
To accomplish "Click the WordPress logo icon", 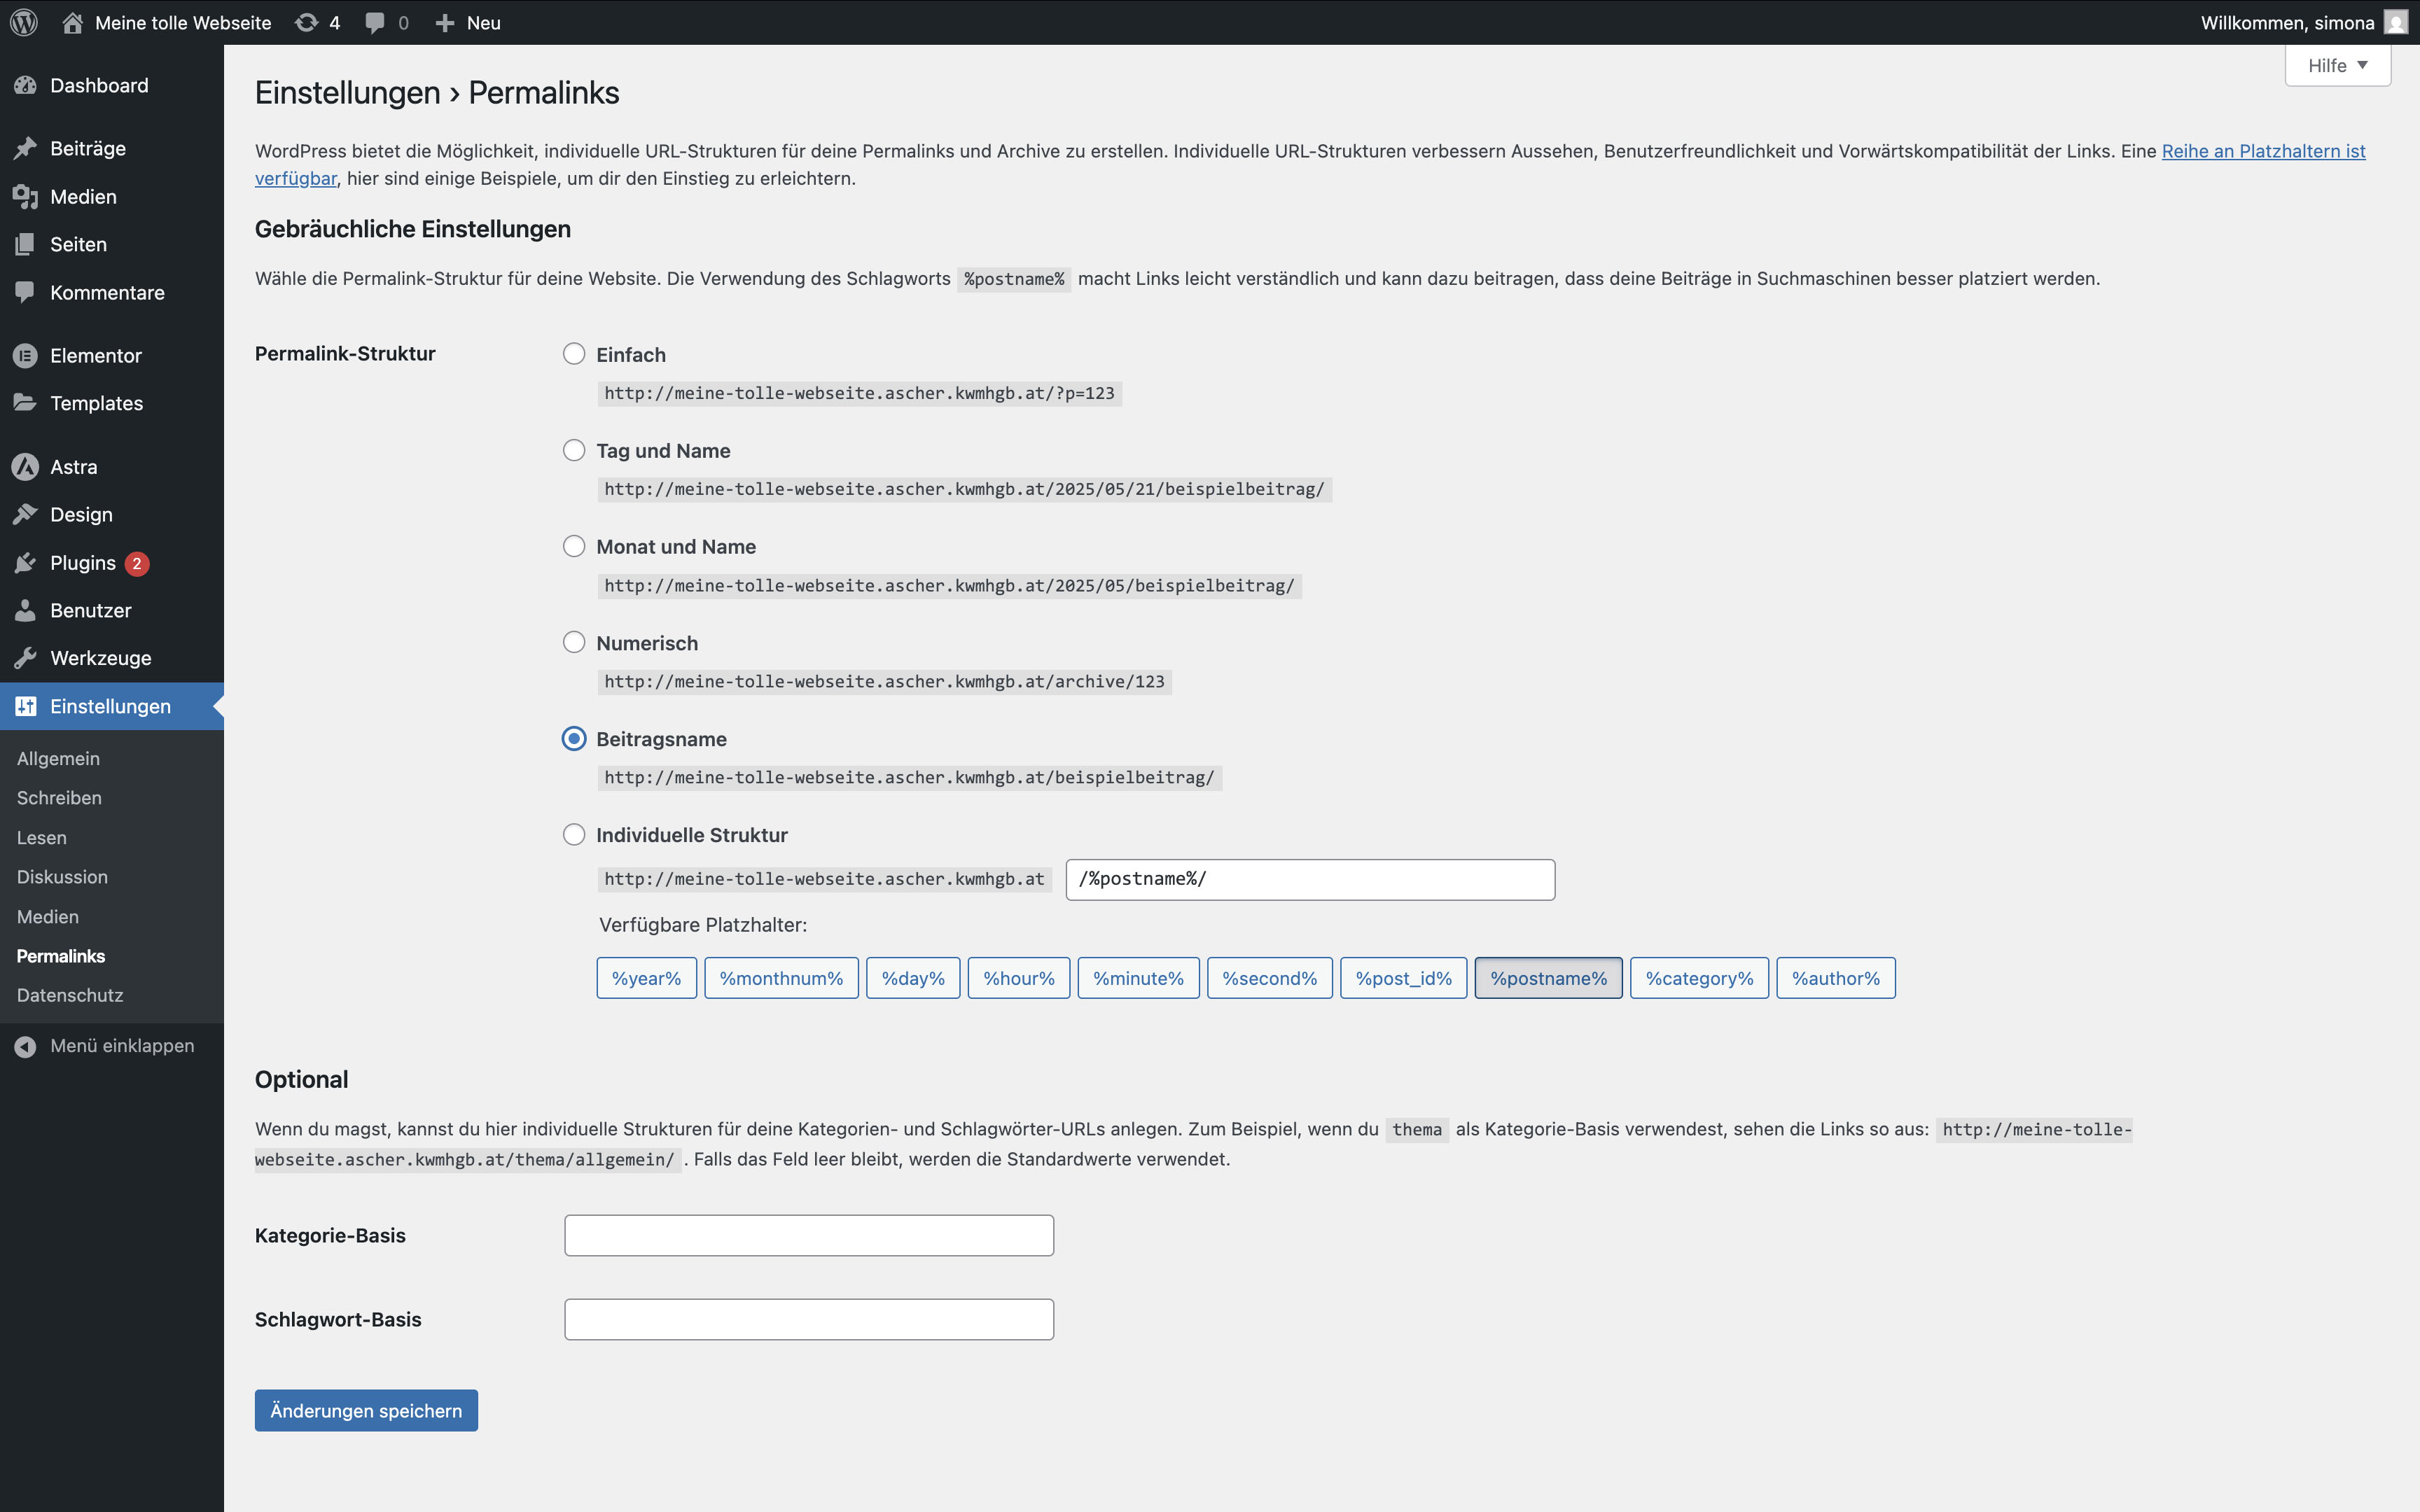I will (24, 22).
